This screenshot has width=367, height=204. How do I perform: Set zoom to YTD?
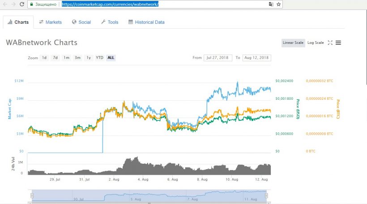[x=99, y=58]
